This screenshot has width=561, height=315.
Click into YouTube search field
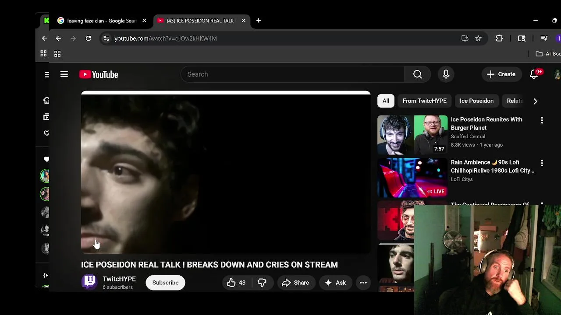[293, 74]
